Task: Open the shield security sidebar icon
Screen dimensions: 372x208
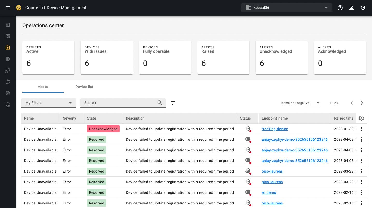Action: 8,105
